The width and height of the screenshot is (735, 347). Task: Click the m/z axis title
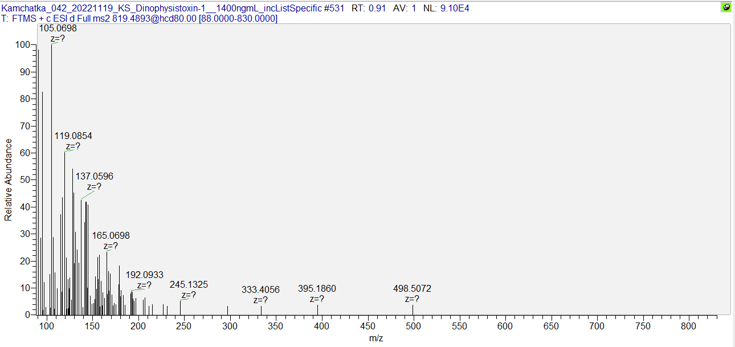click(x=376, y=338)
